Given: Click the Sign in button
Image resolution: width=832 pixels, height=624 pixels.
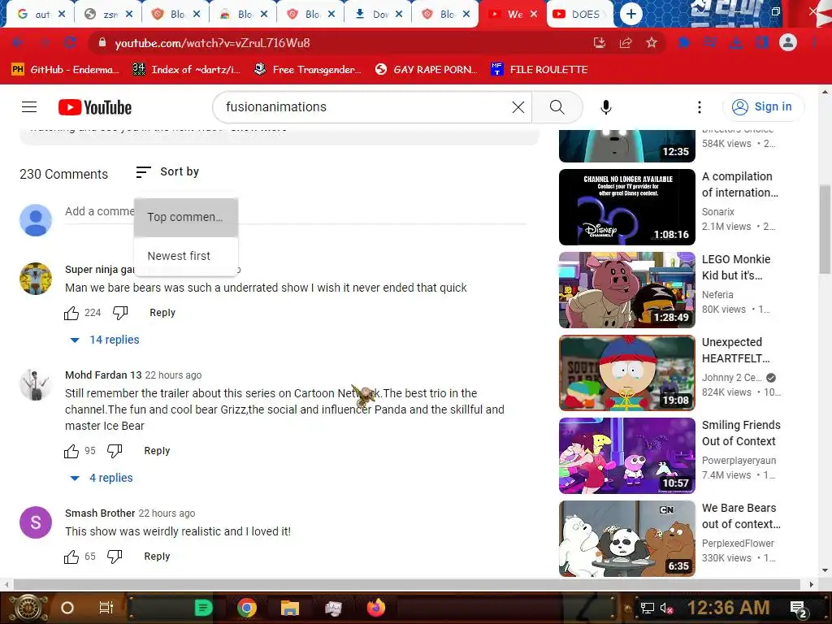Looking at the screenshot, I should tap(763, 107).
